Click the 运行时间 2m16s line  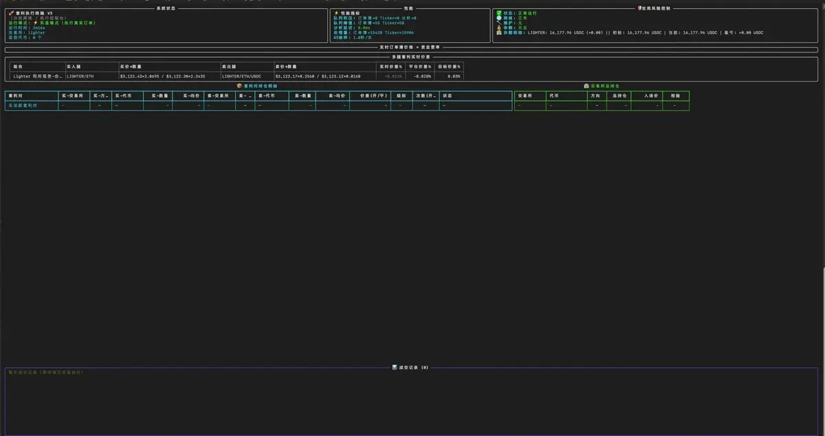pyautogui.click(x=27, y=28)
